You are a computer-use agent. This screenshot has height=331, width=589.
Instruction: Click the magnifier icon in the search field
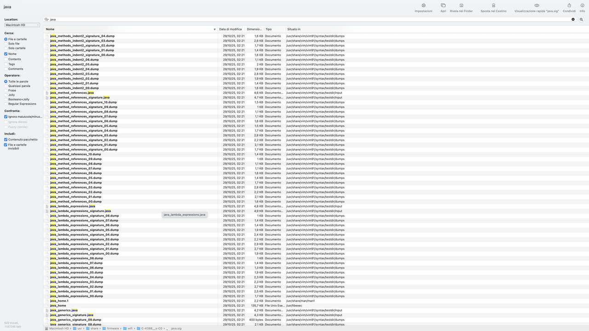[x=46, y=19]
